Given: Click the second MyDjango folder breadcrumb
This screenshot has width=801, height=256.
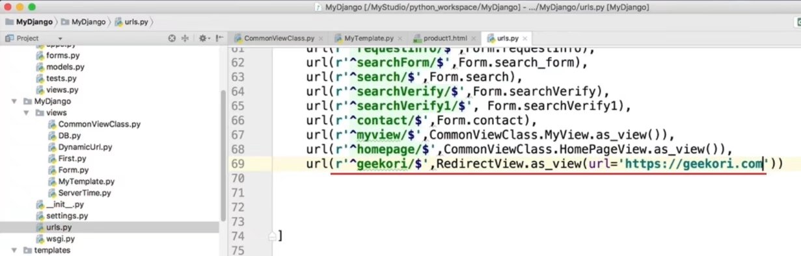Looking at the screenshot, I should tap(84, 21).
